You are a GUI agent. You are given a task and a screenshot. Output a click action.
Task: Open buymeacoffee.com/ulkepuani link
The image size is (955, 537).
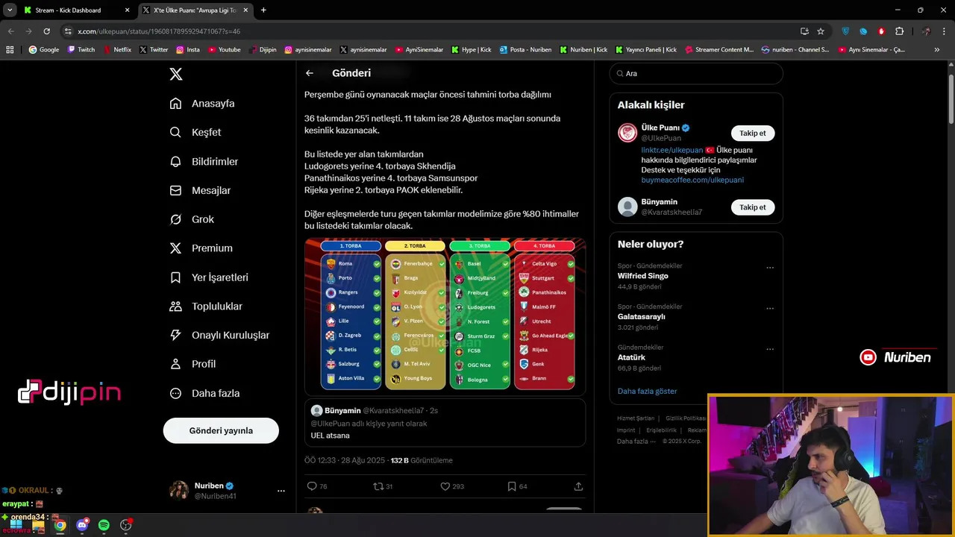[692, 180]
